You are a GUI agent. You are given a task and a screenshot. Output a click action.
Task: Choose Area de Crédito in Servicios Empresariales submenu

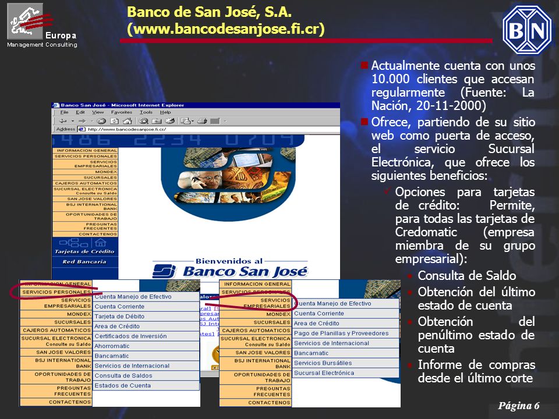pyautogui.click(x=346, y=324)
